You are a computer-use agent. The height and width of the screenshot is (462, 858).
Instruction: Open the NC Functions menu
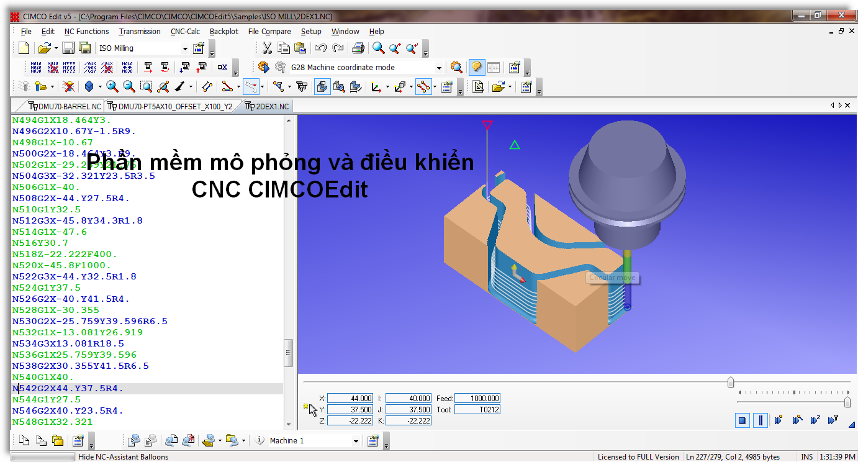tap(86, 31)
